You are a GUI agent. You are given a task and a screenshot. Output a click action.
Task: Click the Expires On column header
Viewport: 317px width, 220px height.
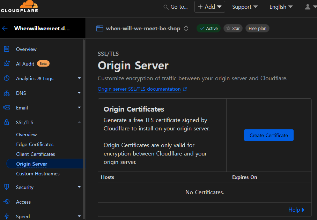pos(245,177)
